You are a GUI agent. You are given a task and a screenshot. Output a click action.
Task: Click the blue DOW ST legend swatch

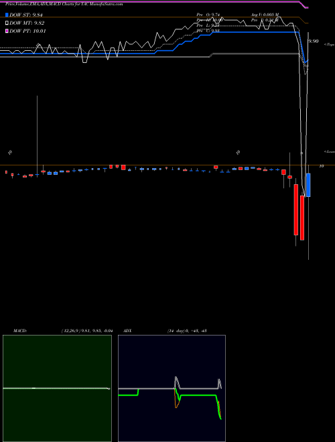[7, 15]
